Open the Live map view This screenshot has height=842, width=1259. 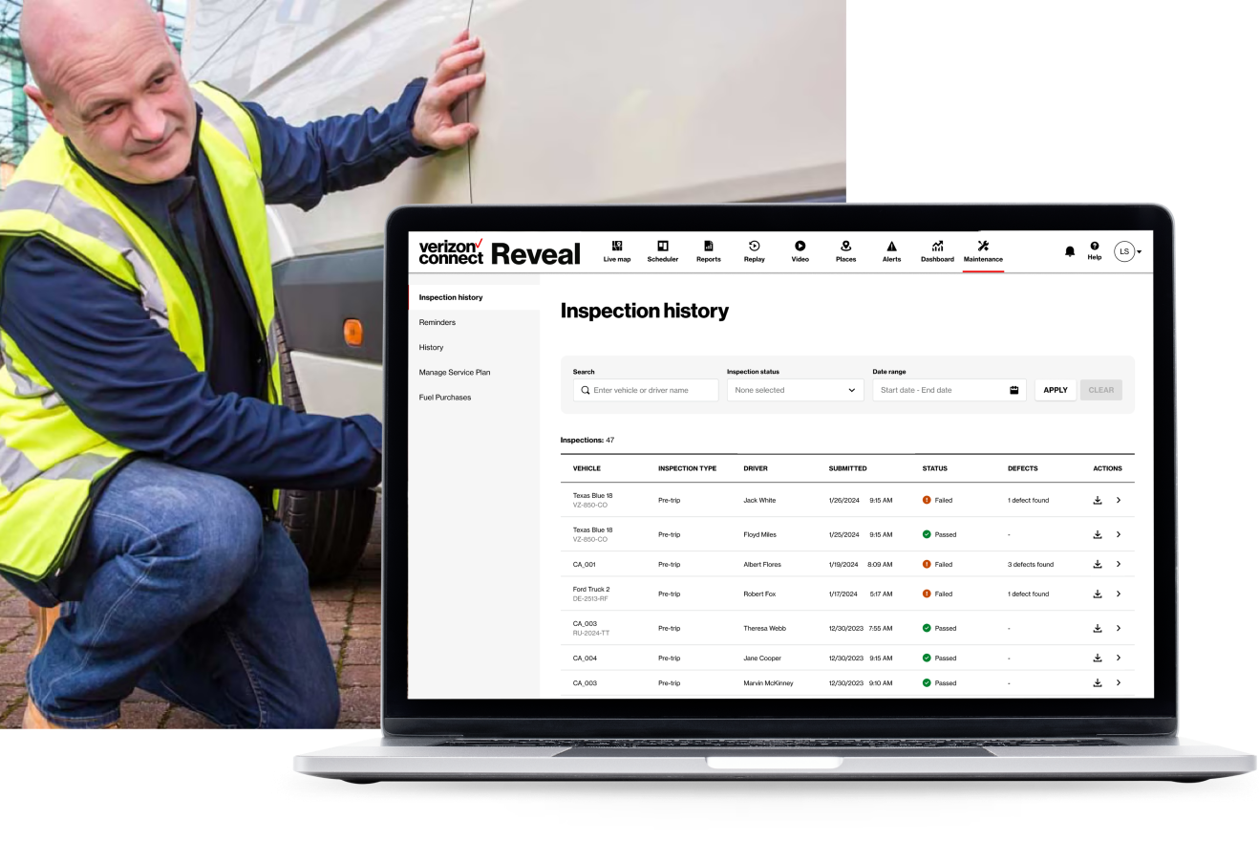tap(616, 251)
